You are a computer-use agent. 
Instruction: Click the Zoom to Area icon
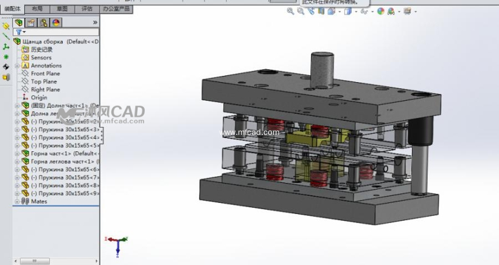coord(301,11)
